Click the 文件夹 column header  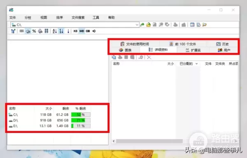[x=220, y=64]
